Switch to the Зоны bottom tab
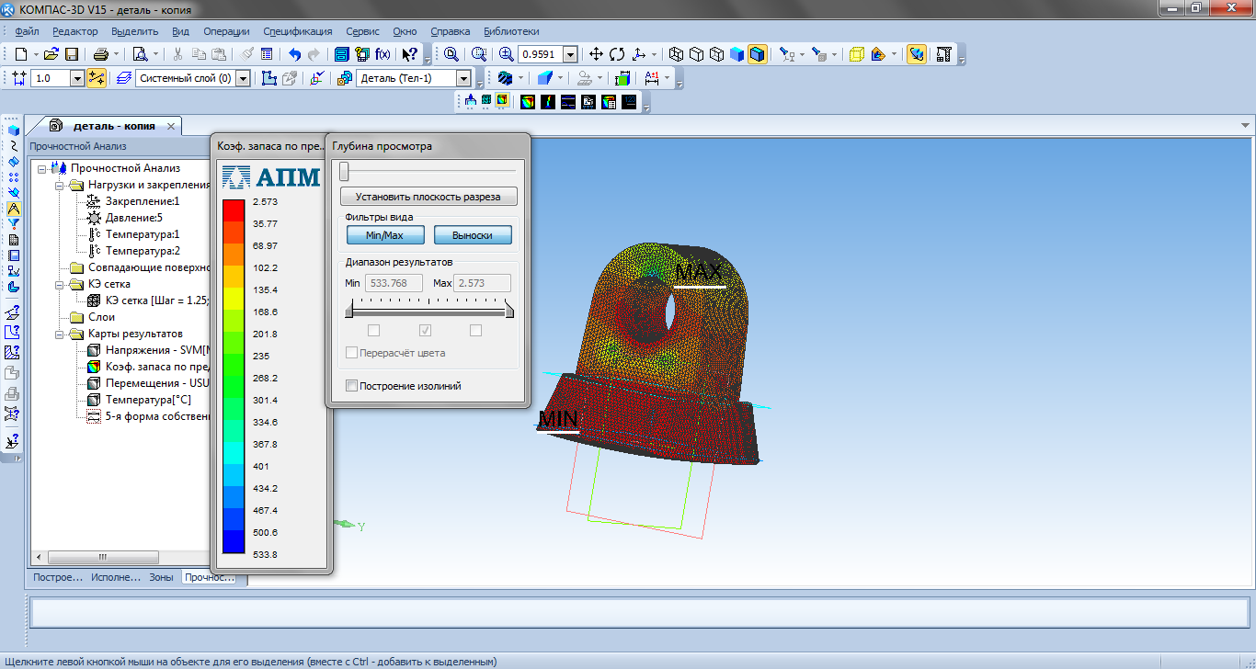 coord(161,578)
